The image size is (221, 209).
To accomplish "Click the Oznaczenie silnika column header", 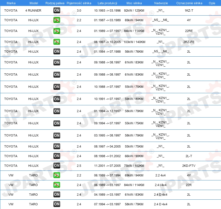I will click(x=189, y=3).
